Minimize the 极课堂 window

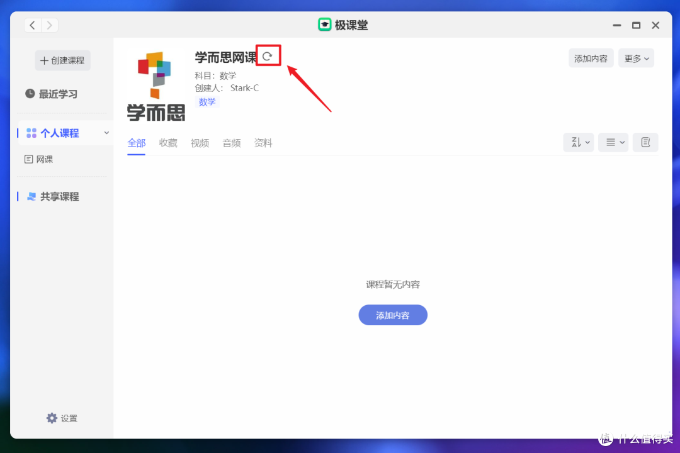pos(616,25)
